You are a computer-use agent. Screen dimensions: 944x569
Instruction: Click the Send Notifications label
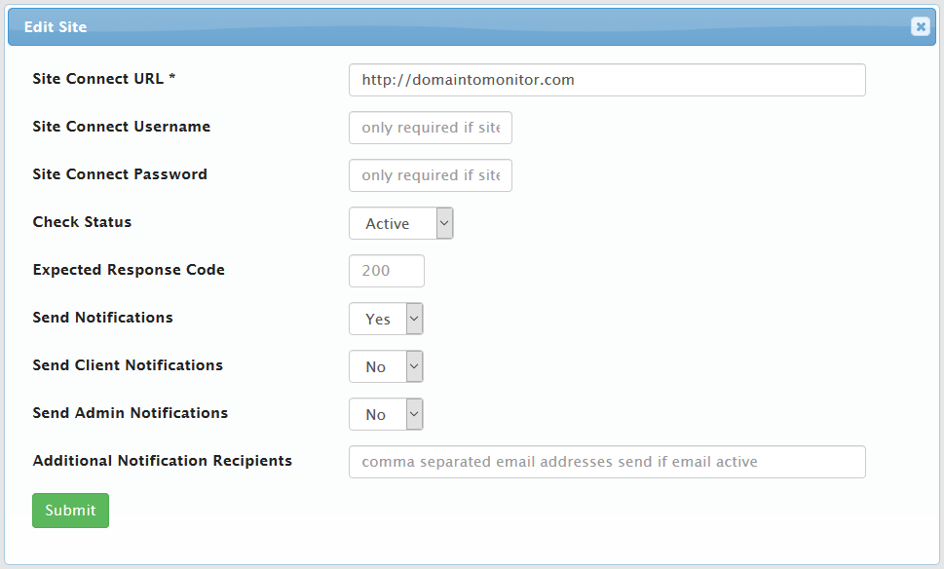(102, 318)
